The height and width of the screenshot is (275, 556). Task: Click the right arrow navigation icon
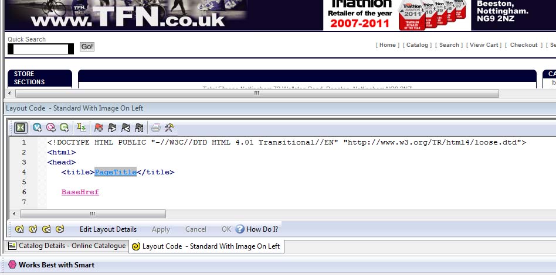coord(59,229)
